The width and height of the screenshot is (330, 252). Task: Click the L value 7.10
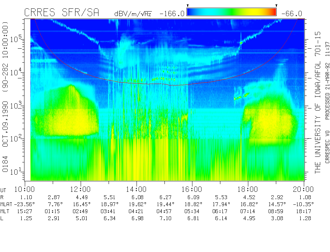pos(164,219)
